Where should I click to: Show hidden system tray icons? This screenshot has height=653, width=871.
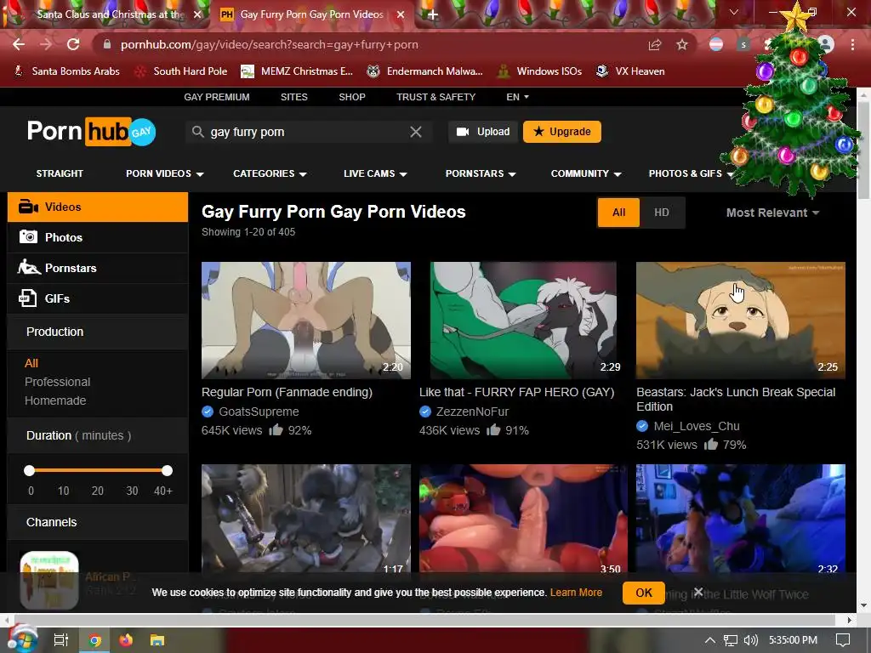pyautogui.click(x=710, y=640)
